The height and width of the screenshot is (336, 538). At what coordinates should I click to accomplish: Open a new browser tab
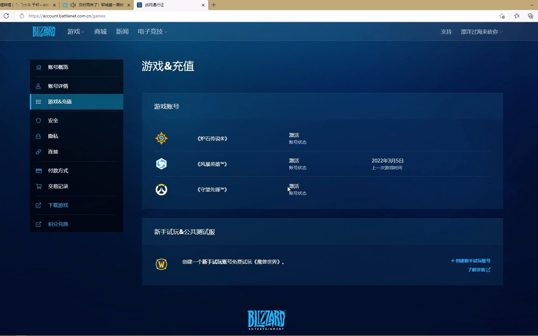(214, 5)
